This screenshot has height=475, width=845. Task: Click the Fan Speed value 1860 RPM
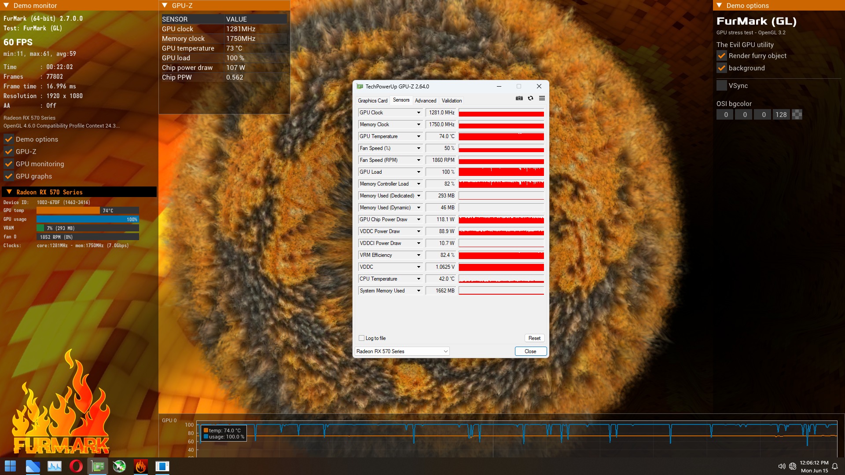(441, 160)
